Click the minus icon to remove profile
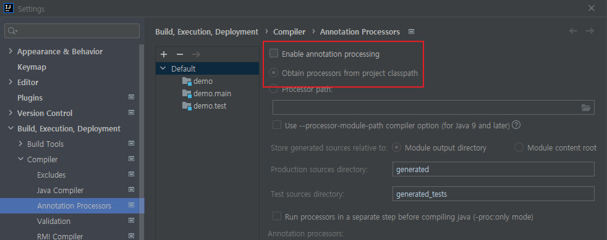Screen dimensions: 607x240 (x=180, y=54)
